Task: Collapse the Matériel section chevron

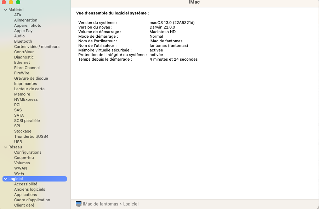Action: coord(6,10)
